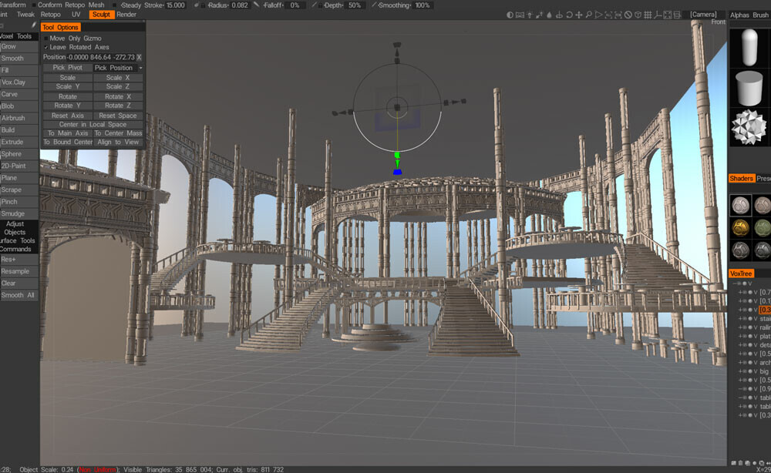Select the spiky star brush alpha
Image resolution: width=771 pixels, height=473 pixels.
(749, 127)
